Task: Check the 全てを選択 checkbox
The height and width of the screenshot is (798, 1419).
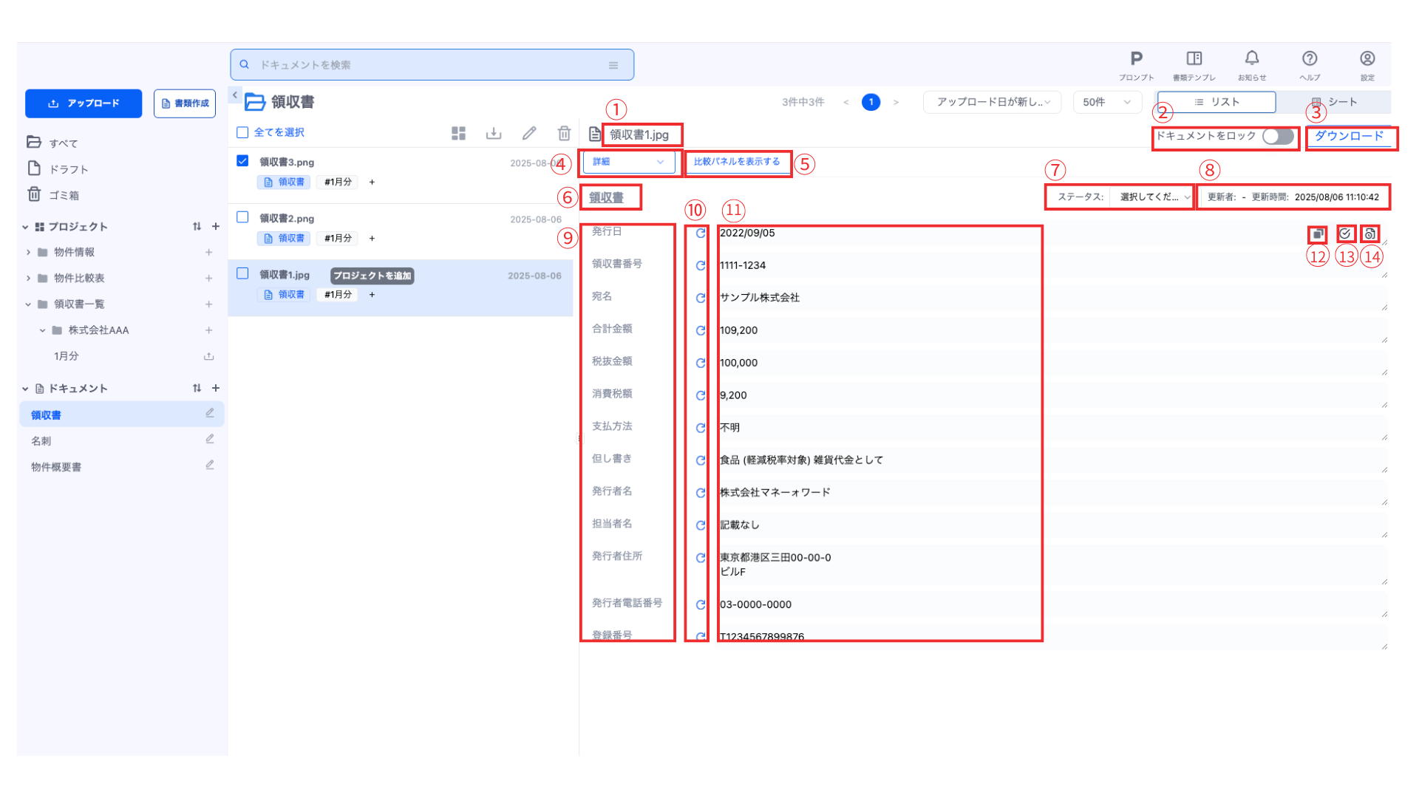Action: click(x=242, y=133)
